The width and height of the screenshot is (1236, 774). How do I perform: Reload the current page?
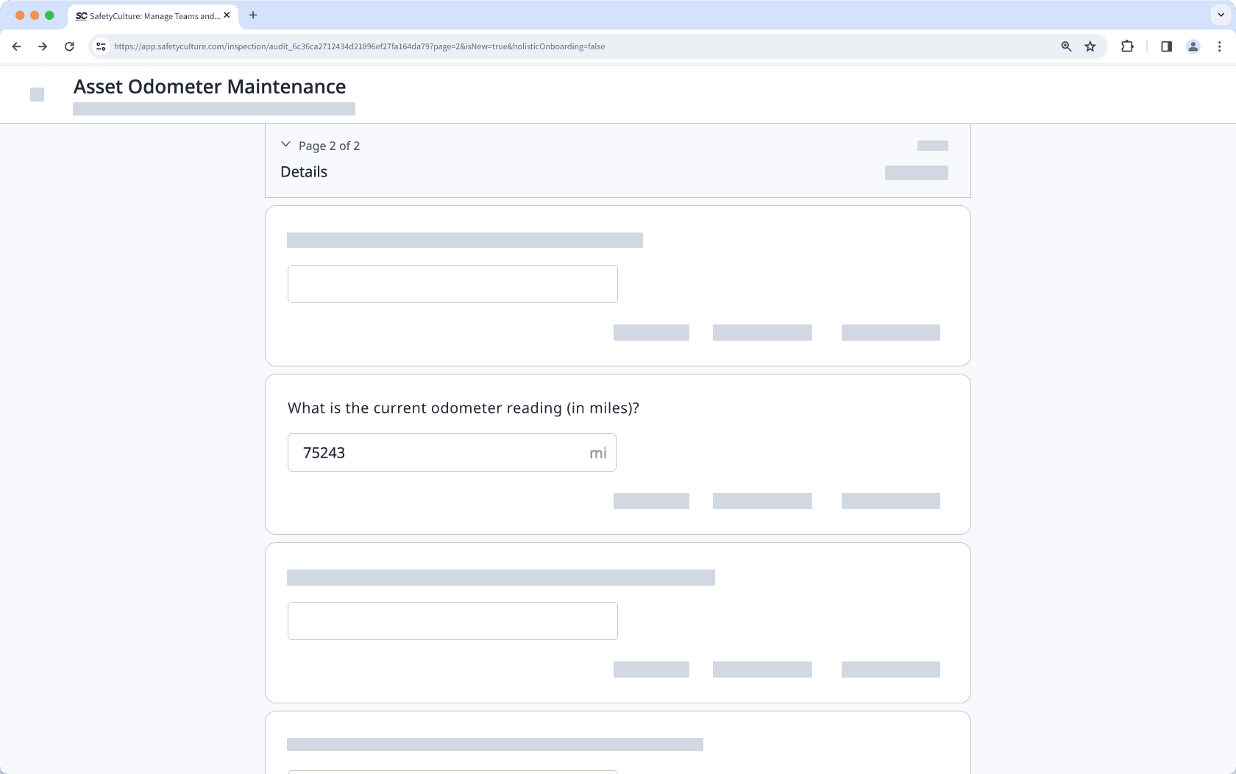click(69, 46)
